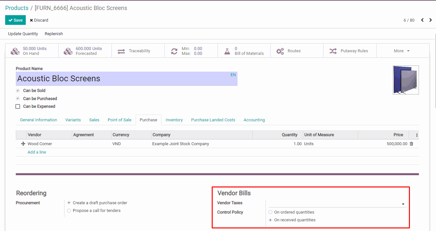This screenshot has width=436, height=231.
Task: Open Traceability arrows icon
Action: pos(121,51)
